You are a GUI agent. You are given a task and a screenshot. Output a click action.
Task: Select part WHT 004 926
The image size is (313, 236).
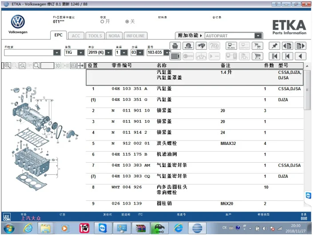pos(127,187)
